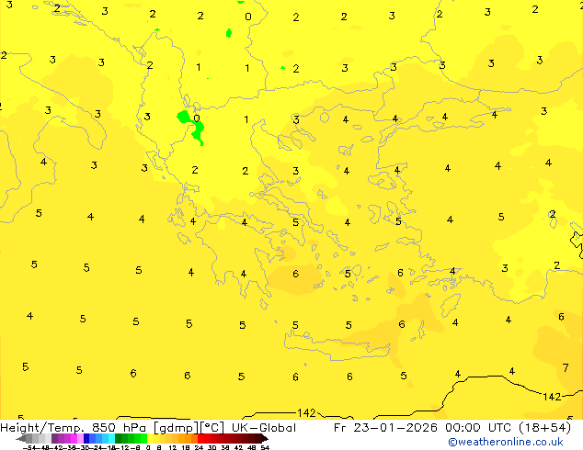Click the '(18+54)' forecast run label
This screenshot has height=450, width=583.
pos(544,428)
